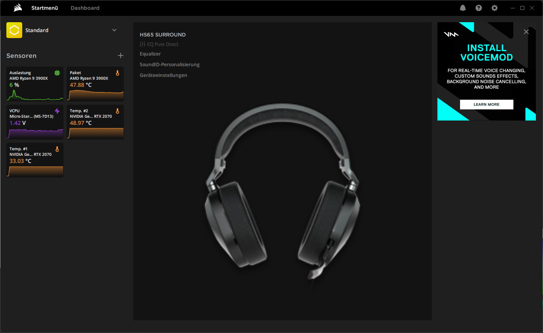The image size is (543, 333).
Task: Click thermometer icon on Paket sensor card
Action: coord(117,73)
